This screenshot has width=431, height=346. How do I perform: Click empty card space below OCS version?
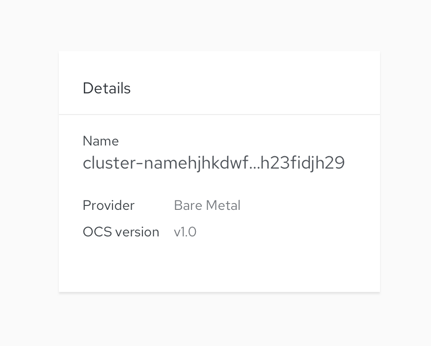[219, 268]
